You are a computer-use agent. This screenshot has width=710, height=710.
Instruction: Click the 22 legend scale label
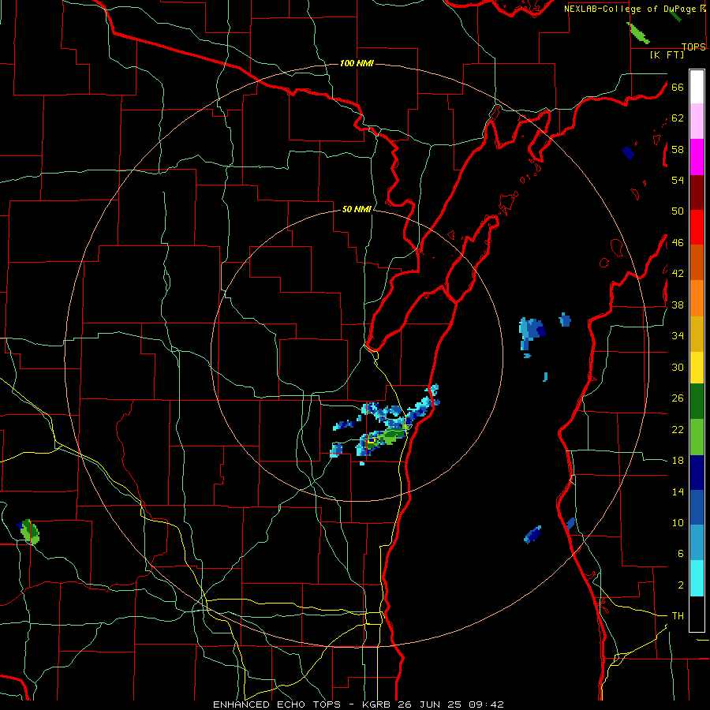coord(678,429)
